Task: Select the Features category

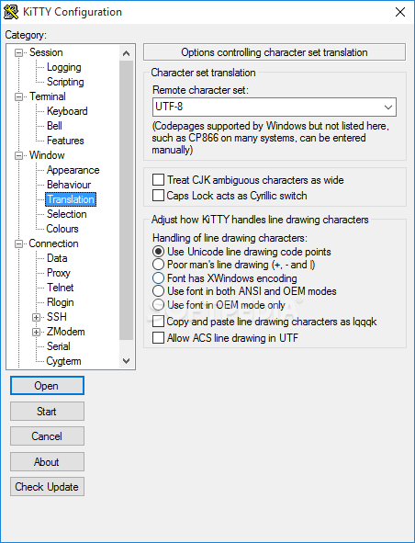Action: [x=65, y=141]
